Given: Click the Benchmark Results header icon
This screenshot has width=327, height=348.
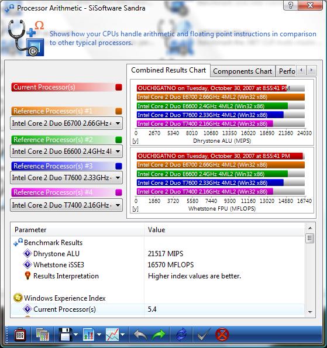Looking at the screenshot, I should pos(18,242).
